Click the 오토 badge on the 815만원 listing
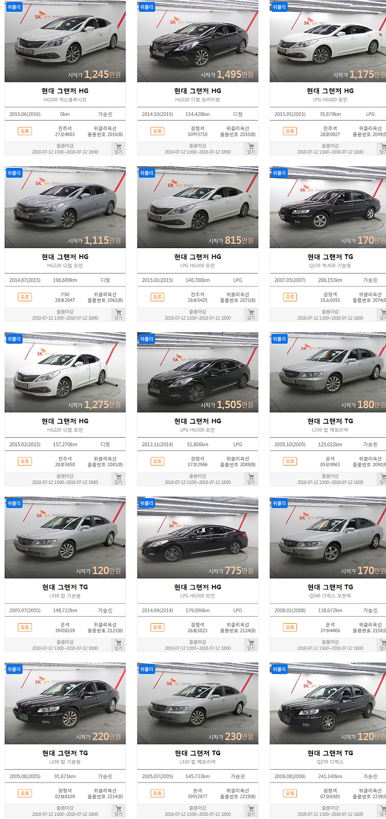The height and width of the screenshot is (819, 386). tap(157, 297)
